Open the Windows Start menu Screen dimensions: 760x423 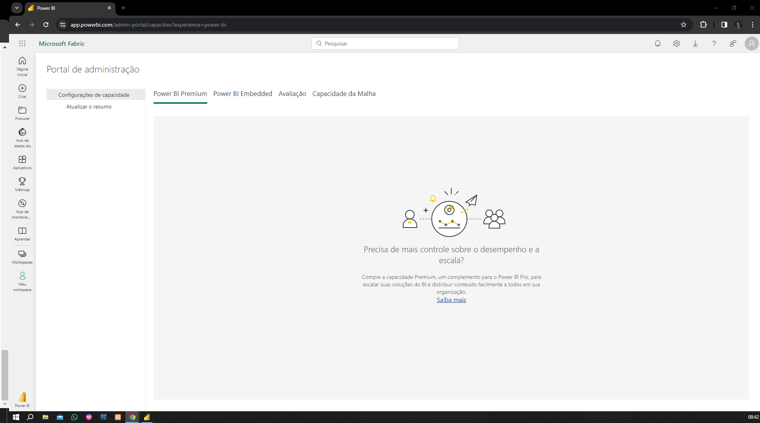point(16,417)
